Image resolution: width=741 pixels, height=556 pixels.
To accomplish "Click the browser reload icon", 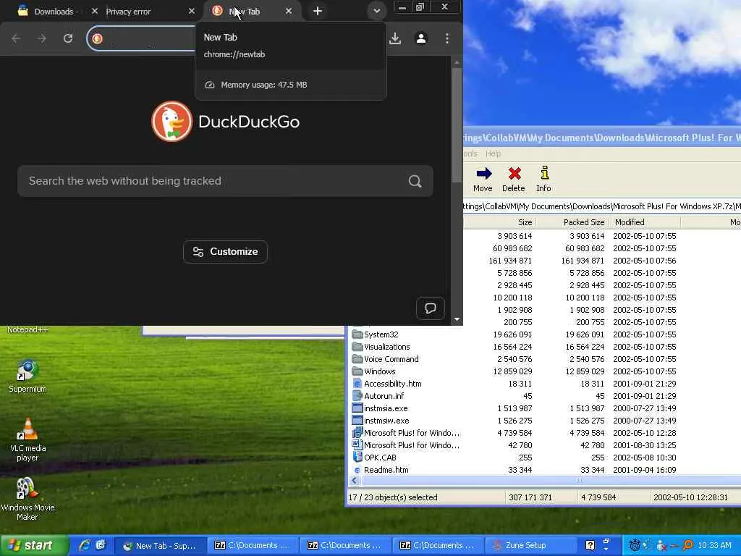I will (x=68, y=38).
